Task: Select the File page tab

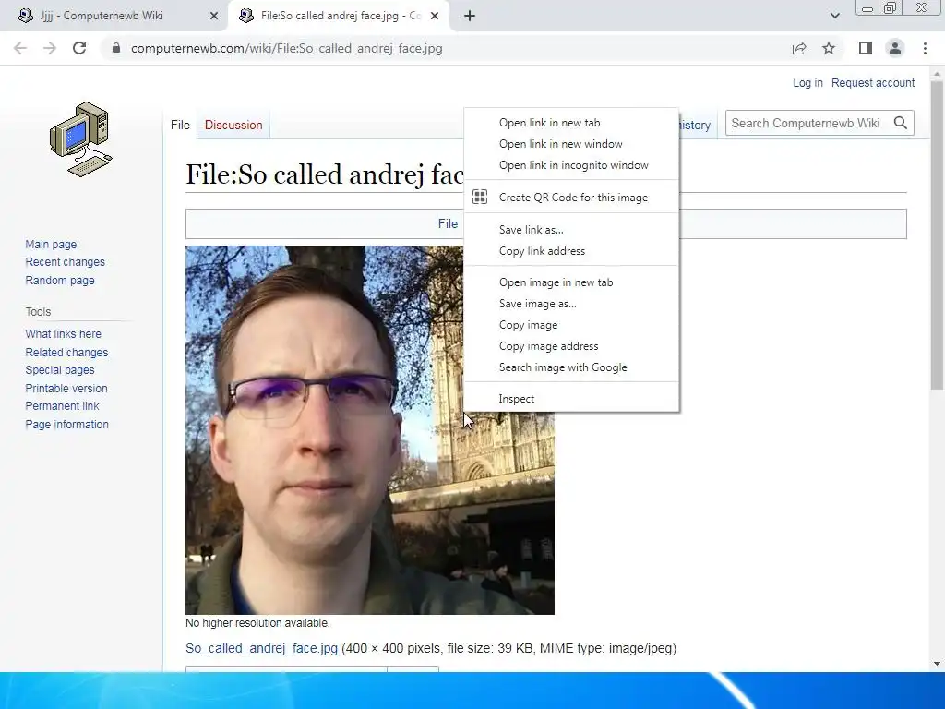Action: pos(180,125)
